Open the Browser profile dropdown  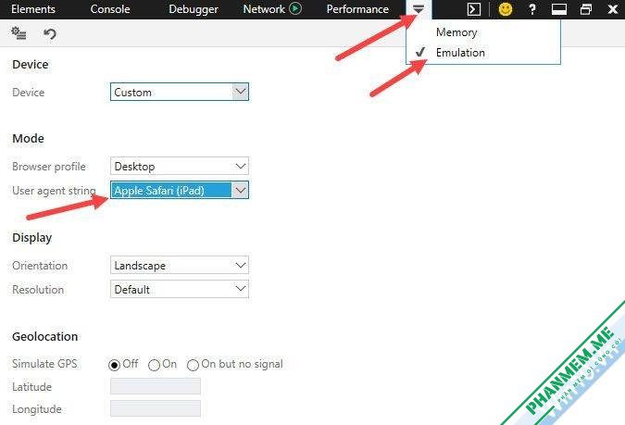point(180,166)
